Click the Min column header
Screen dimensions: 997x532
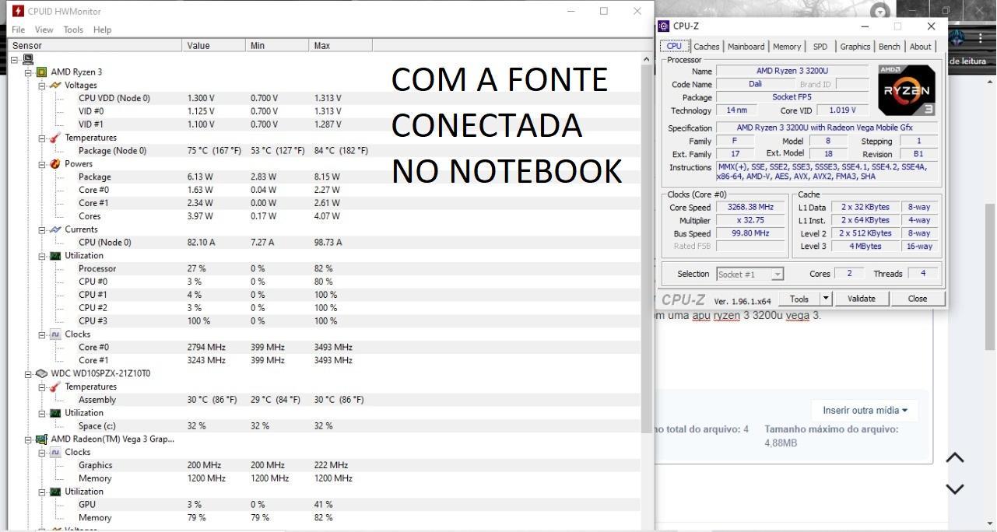click(277, 46)
